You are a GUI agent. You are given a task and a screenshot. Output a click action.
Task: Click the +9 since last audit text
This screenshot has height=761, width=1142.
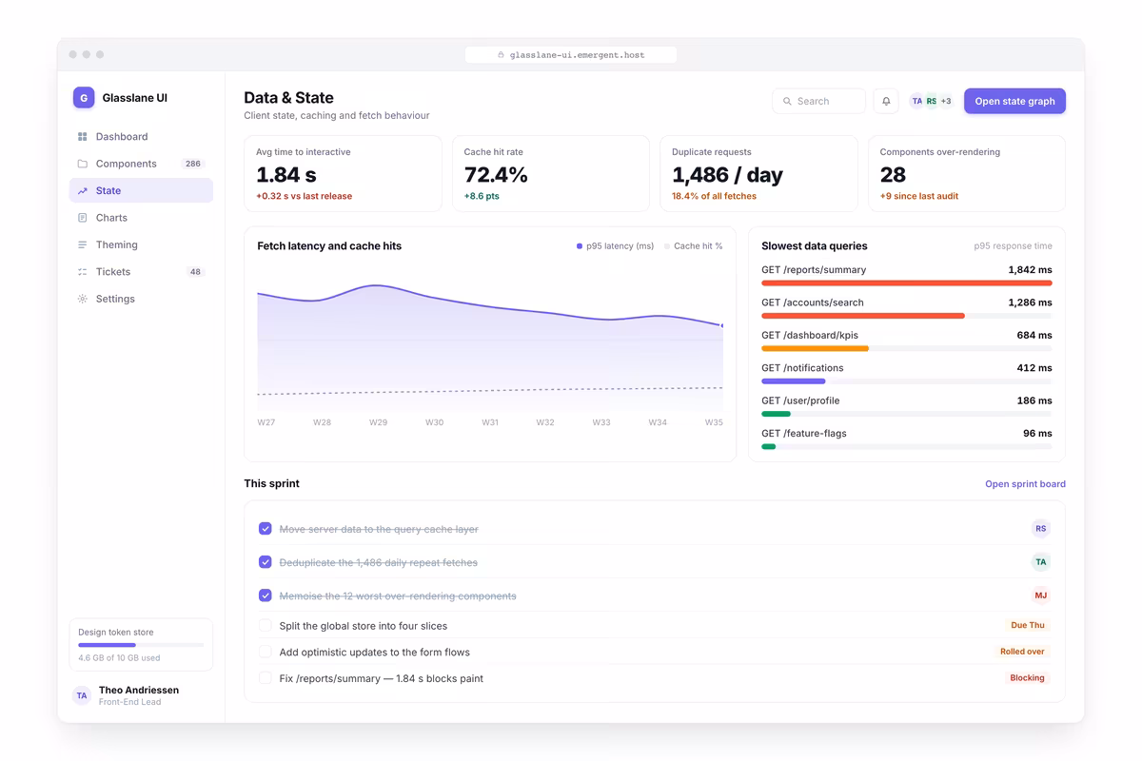coord(919,197)
